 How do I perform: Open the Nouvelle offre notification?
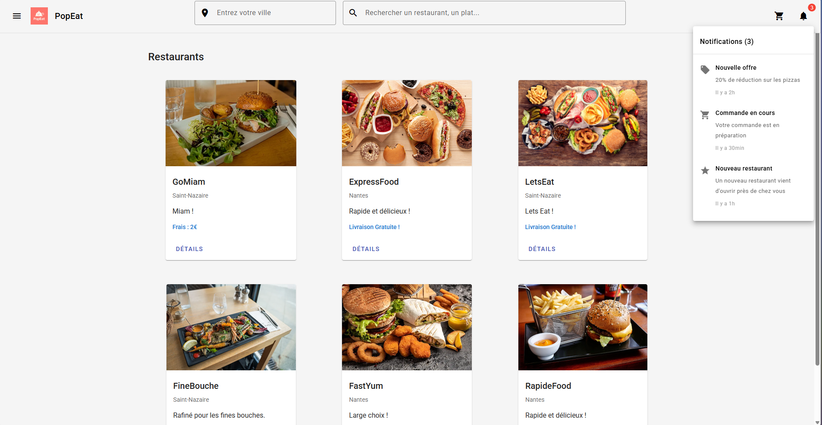(x=757, y=80)
